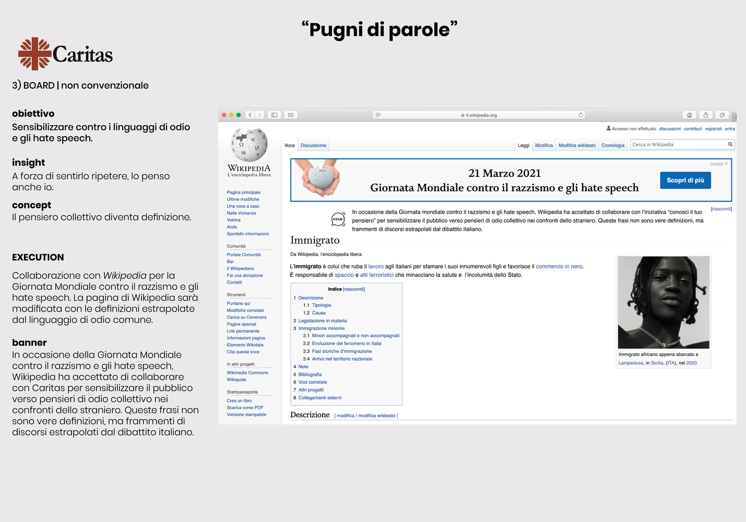Open the Aiuto sidebar link
This screenshot has width=746, height=522.
click(x=232, y=227)
